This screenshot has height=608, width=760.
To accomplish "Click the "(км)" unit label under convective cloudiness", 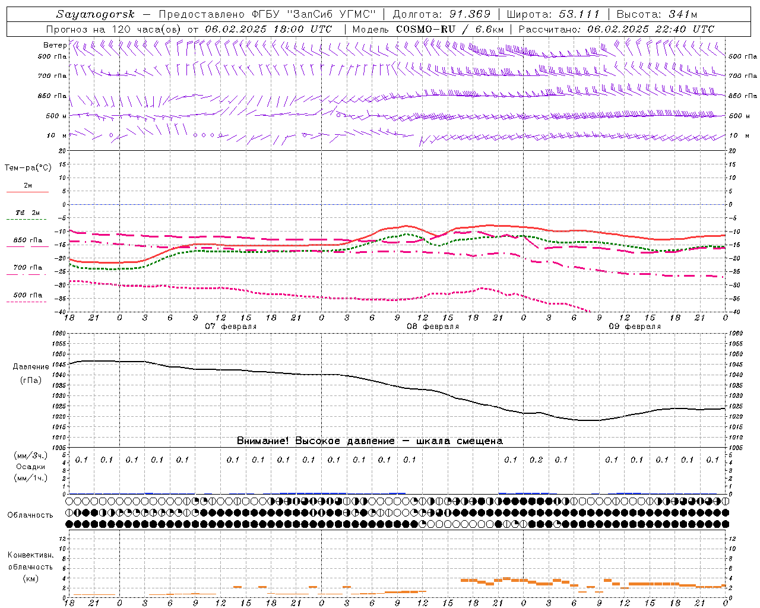I will coord(31,578).
